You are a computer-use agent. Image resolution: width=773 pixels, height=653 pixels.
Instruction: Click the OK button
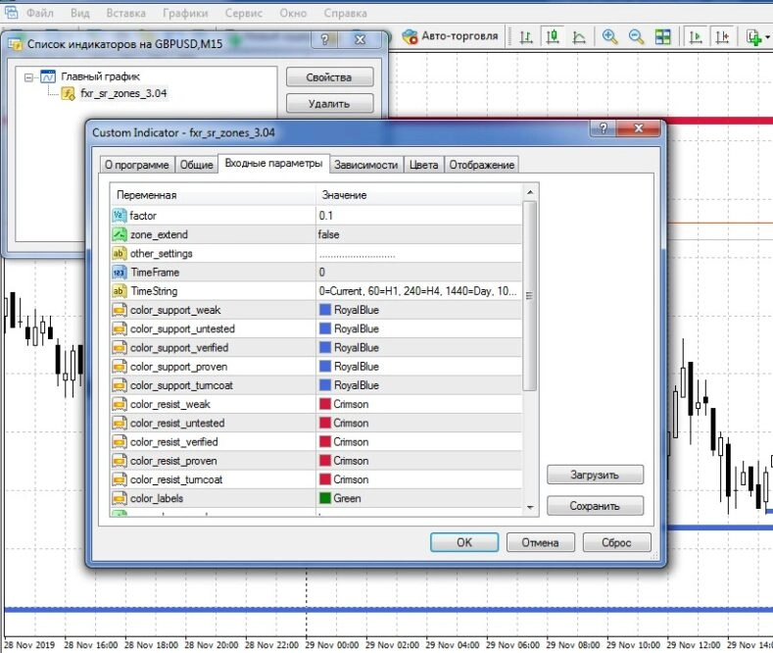(x=464, y=542)
